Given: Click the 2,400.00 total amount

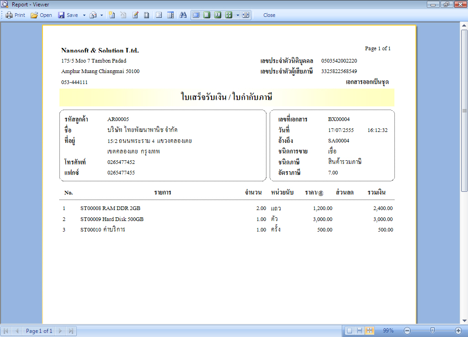Looking at the screenshot, I should point(383,209).
